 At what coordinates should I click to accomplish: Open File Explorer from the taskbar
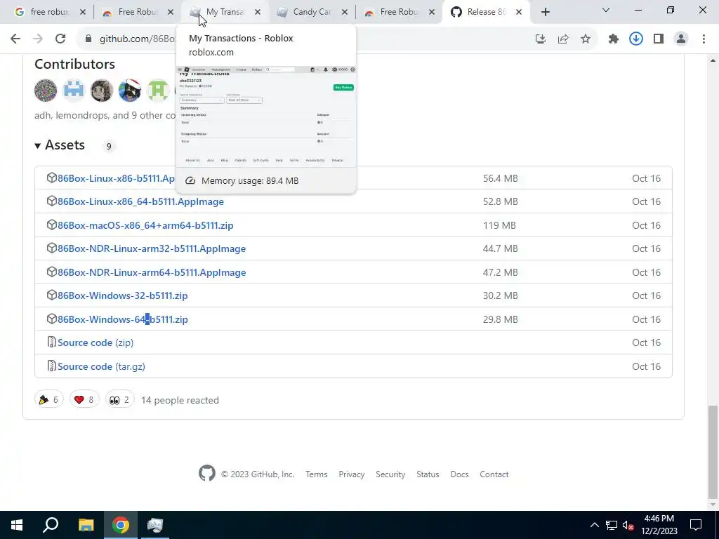coord(86,525)
